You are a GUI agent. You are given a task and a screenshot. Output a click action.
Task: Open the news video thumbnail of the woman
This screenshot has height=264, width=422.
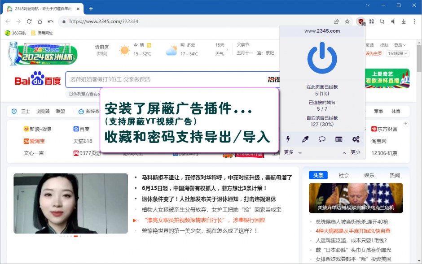(71, 203)
